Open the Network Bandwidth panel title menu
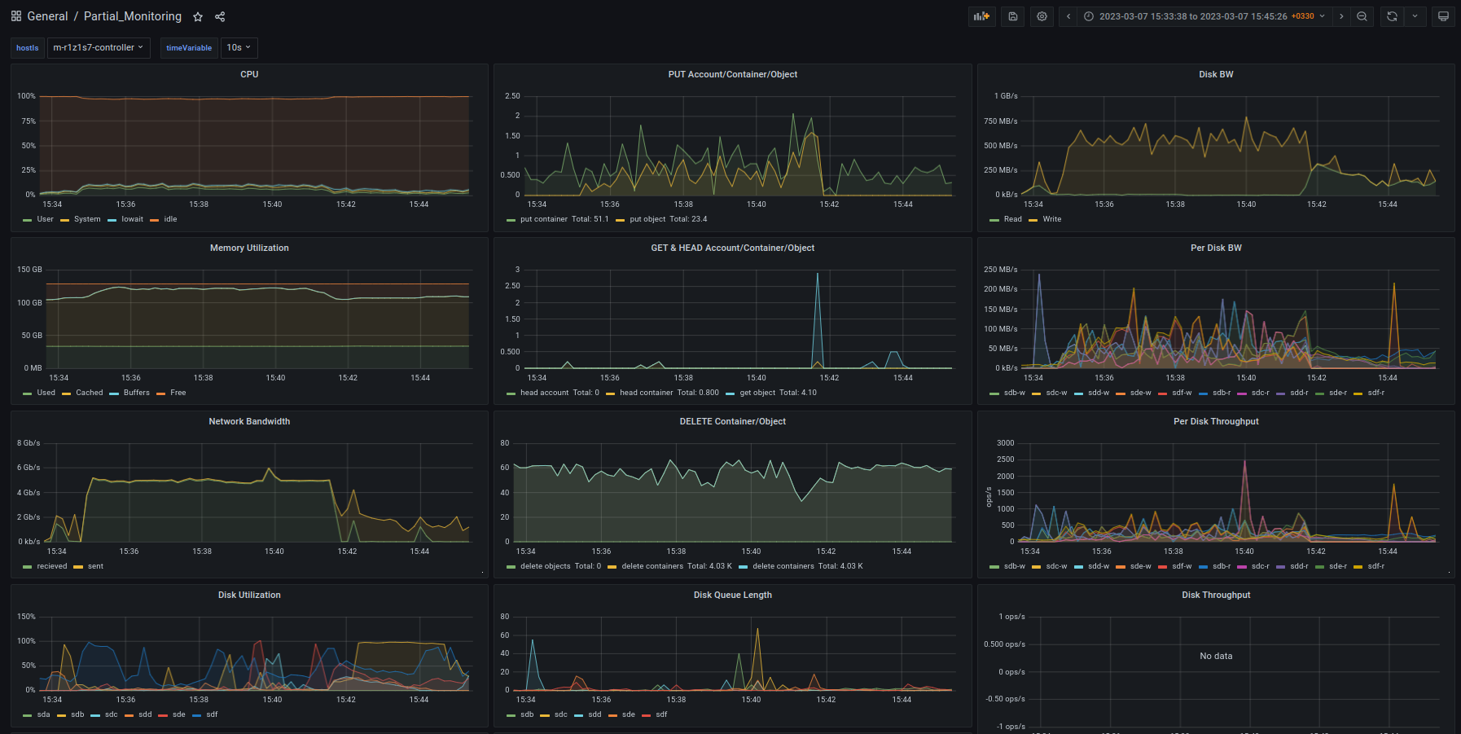The image size is (1461, 734). 249,422
